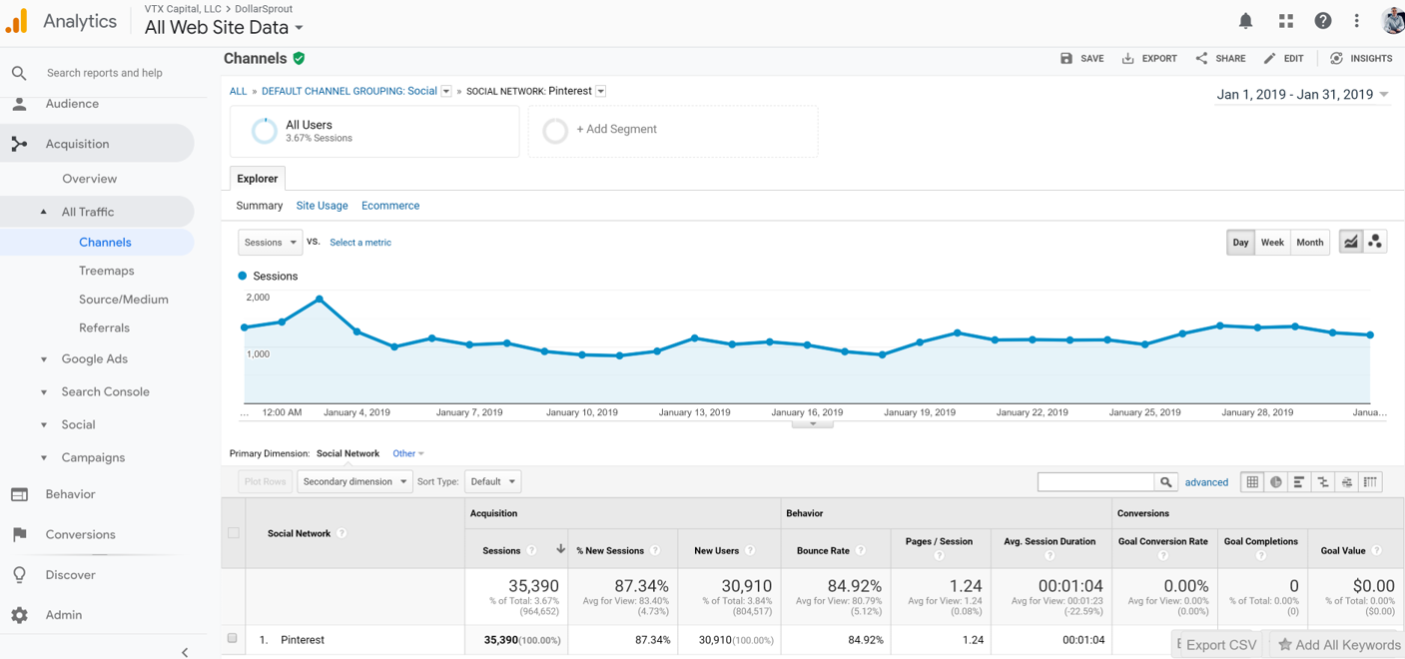
Task: Open Referrals in sidebar
Action: click(104, 328)
